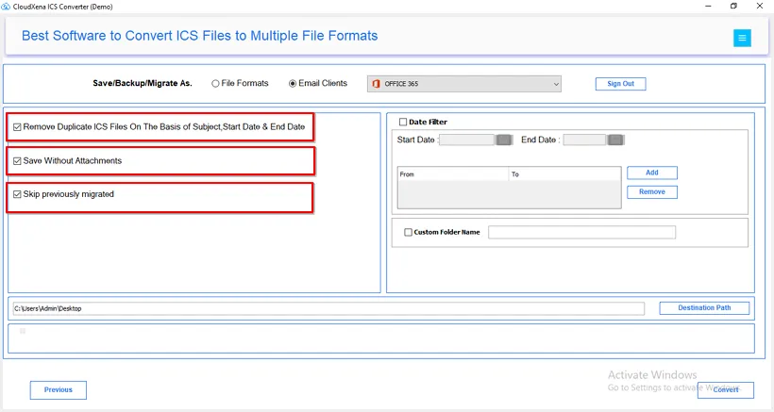Screen dimensions: 774x412
Task: Go back with the Previous button
Action: click(59, 389)
